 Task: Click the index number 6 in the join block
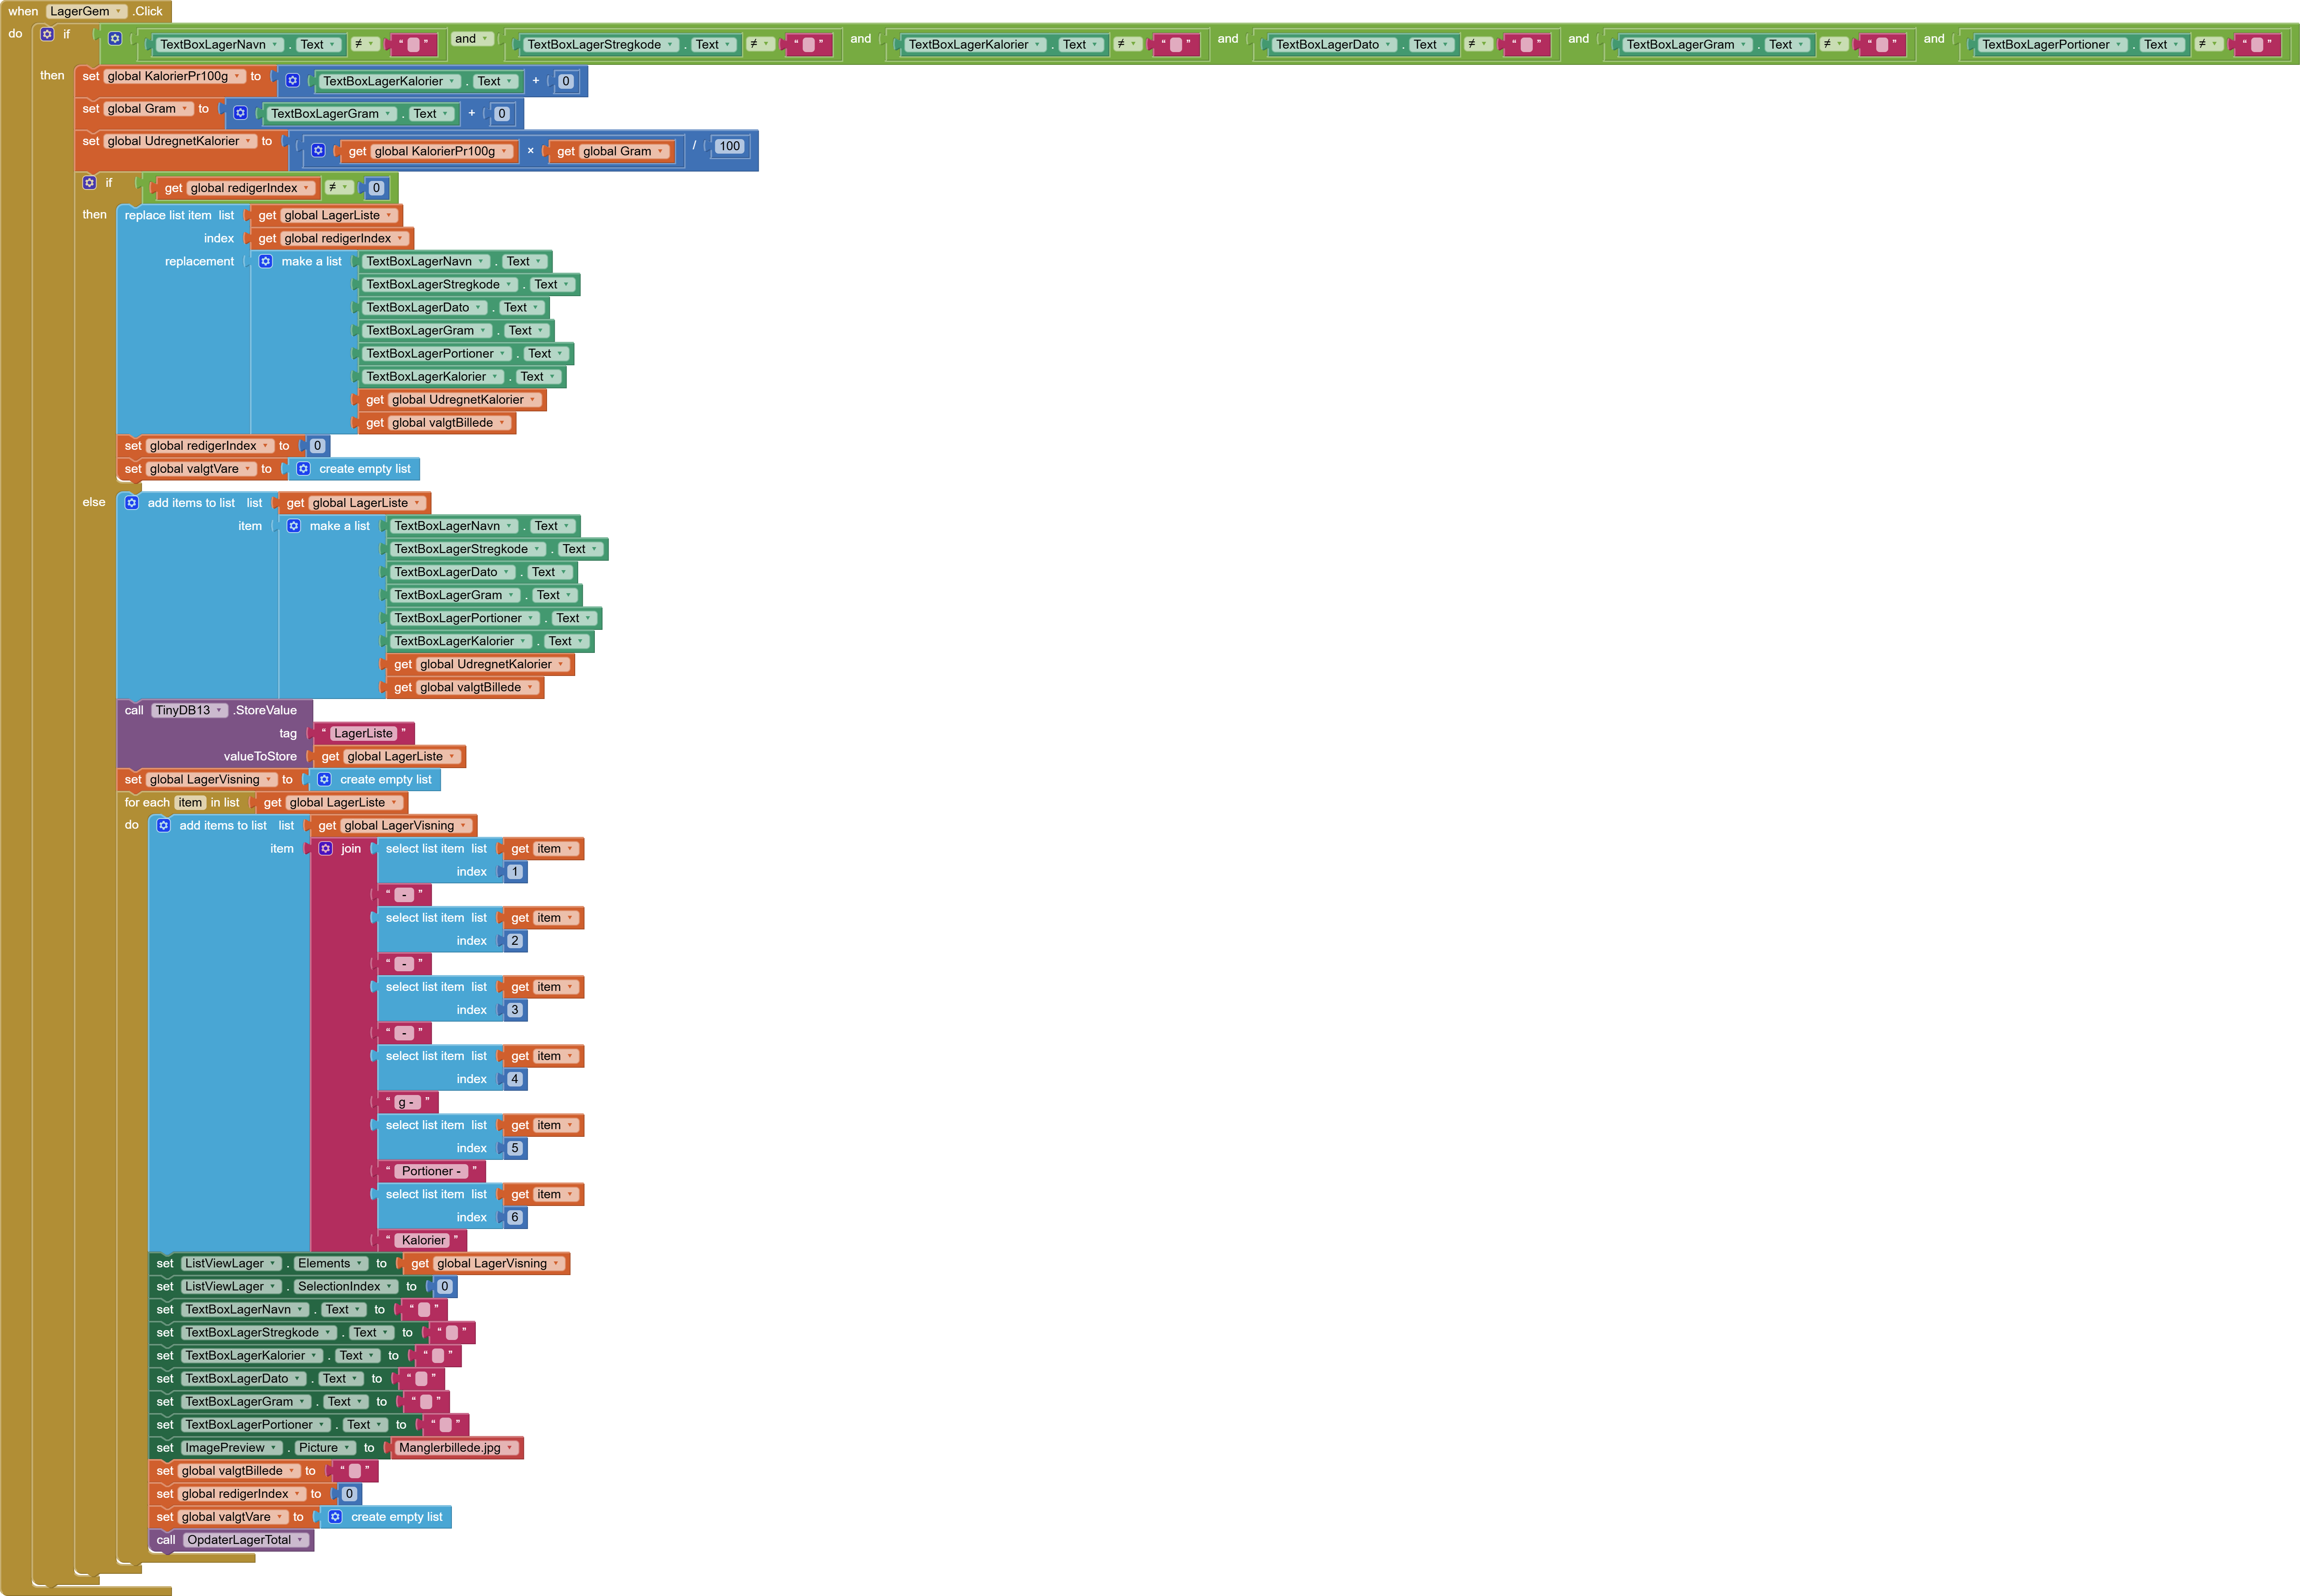[515, 1217]
